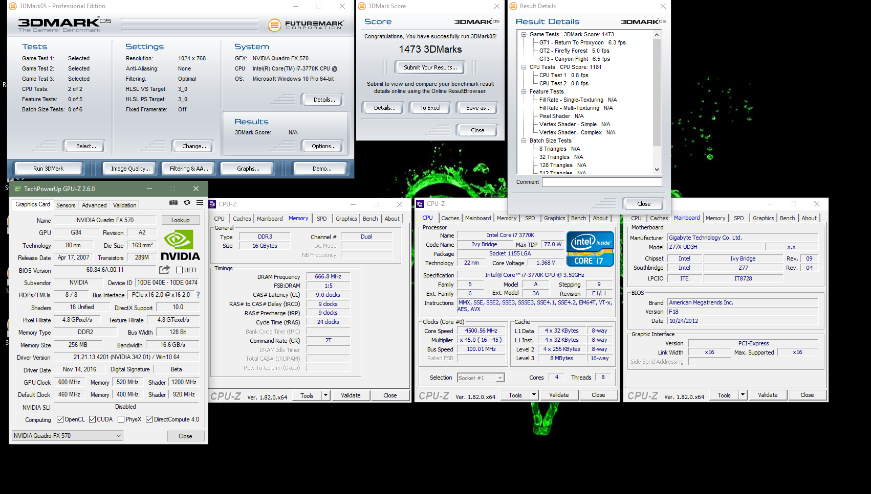Viewport: 871px width, 494px height.
Task: Open NVIDIA Quadro FX 570 GPU dropdown
Action: click(67, 436)
